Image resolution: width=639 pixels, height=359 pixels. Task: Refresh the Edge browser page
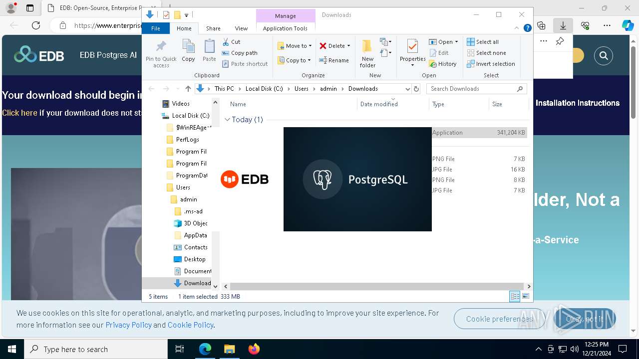[x=36, y=25]
